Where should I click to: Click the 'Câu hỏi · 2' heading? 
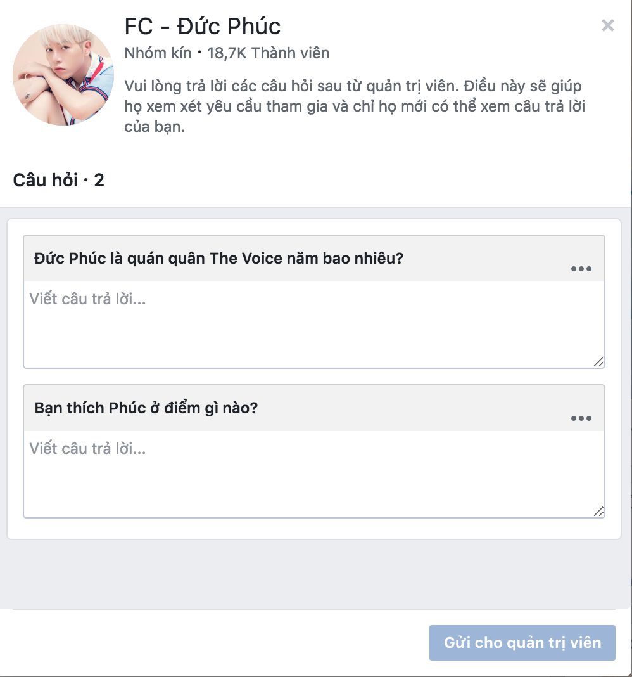click(x=58, y=180)
